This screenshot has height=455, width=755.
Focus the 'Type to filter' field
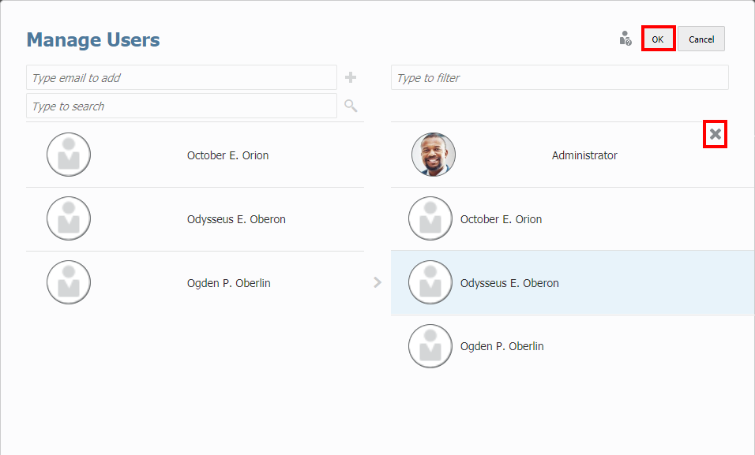(559, 77)
